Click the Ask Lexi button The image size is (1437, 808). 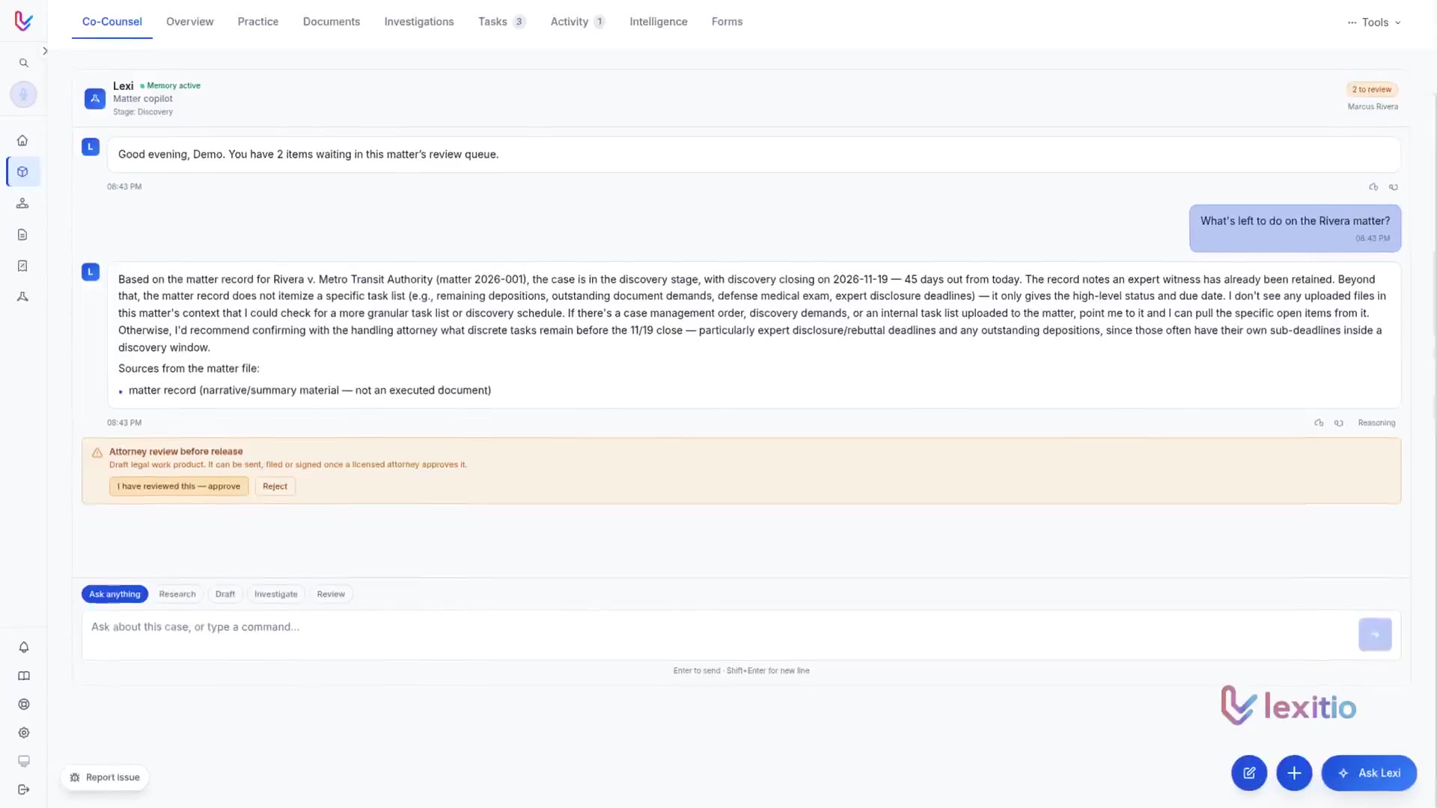tap(1369, 773)
